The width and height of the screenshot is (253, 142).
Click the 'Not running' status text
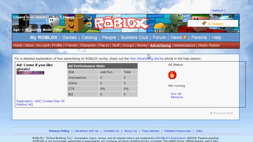[176, 86]
